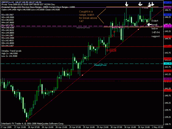Viewport: 172px width, 129px height.
Task: Click the 27 Apr 23:00 time label
Action: (x=20, y=127)
